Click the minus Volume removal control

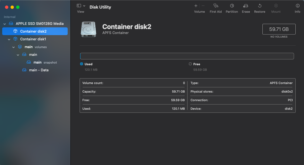click(203, 6)
